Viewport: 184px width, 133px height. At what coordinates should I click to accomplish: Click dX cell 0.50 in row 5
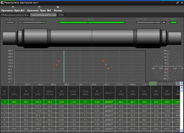[x=97, y=120]
